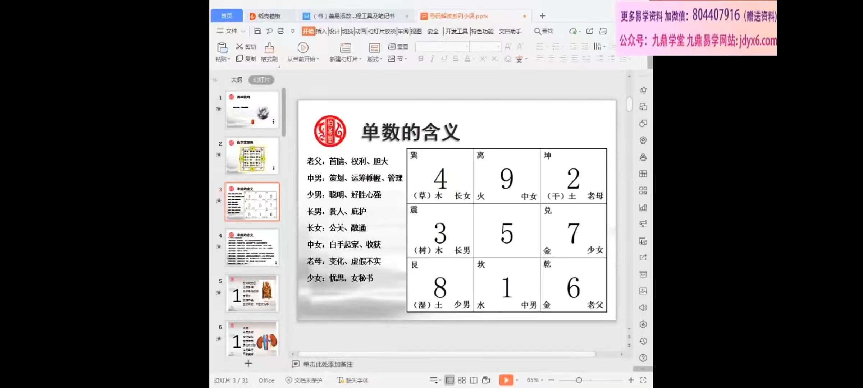Click the Format Painter brush icon
The height and width of the screenshot is (388, 863).
point(269,48)
